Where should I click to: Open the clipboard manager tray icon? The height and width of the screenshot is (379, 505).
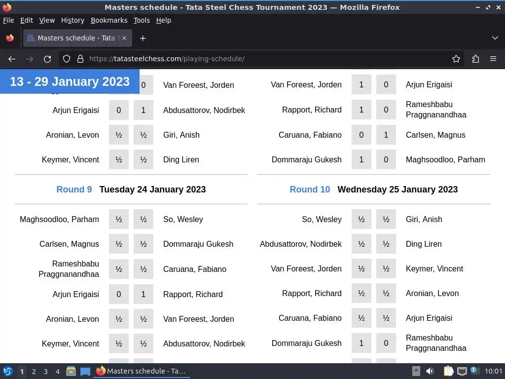(448, 371)
